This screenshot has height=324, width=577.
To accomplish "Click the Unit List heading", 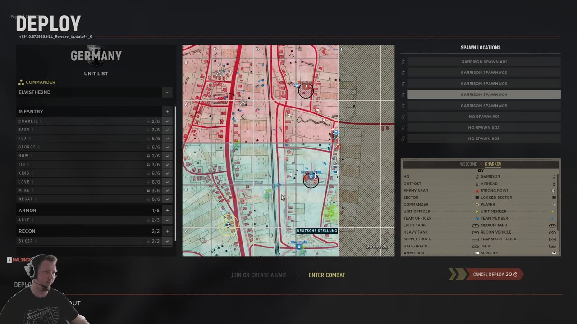I will [x=96, y=74].
